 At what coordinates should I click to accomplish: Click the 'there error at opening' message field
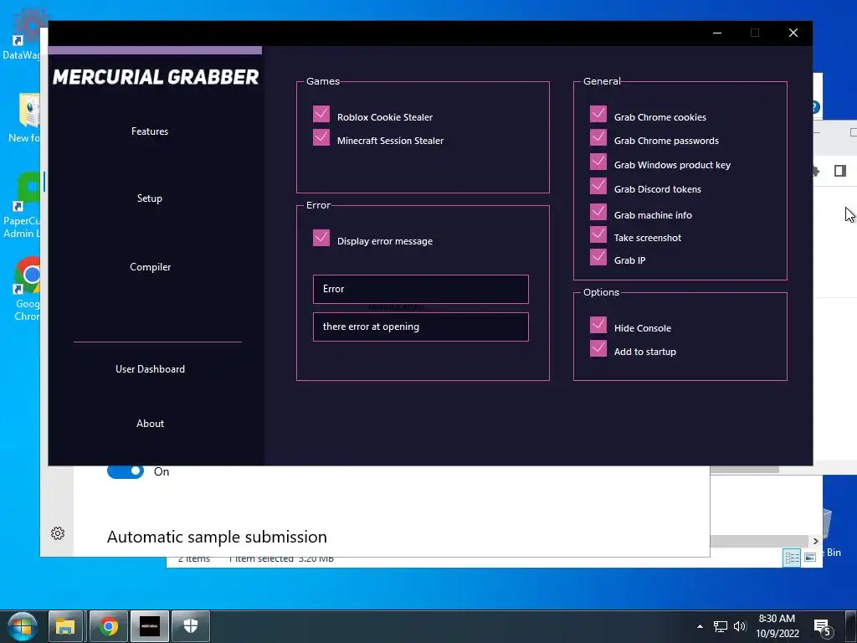[x=421, y=327]
